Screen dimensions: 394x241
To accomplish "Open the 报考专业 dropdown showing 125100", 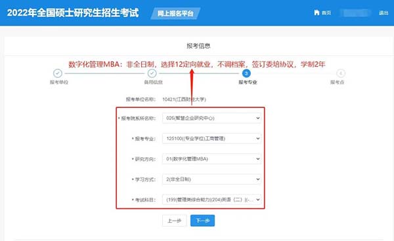I will (211, 138).
